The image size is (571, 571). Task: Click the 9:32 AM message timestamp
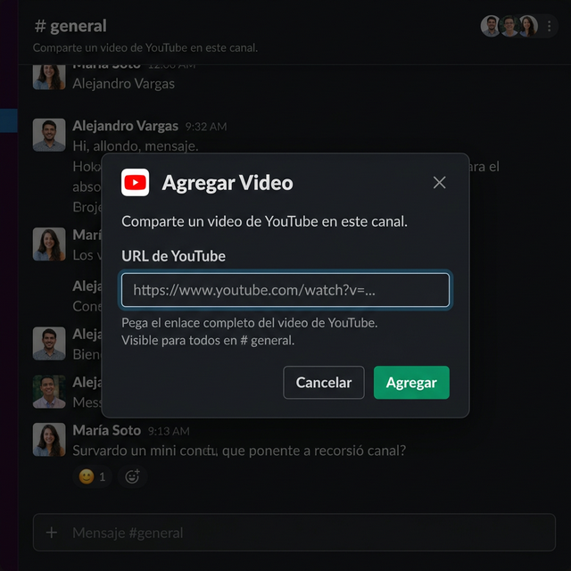[206, 127]
